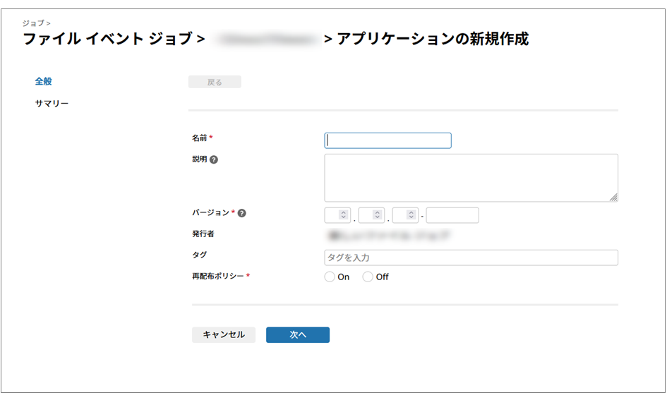
Task: Click the third バージョン number stepper
Action: coord(405,215)
